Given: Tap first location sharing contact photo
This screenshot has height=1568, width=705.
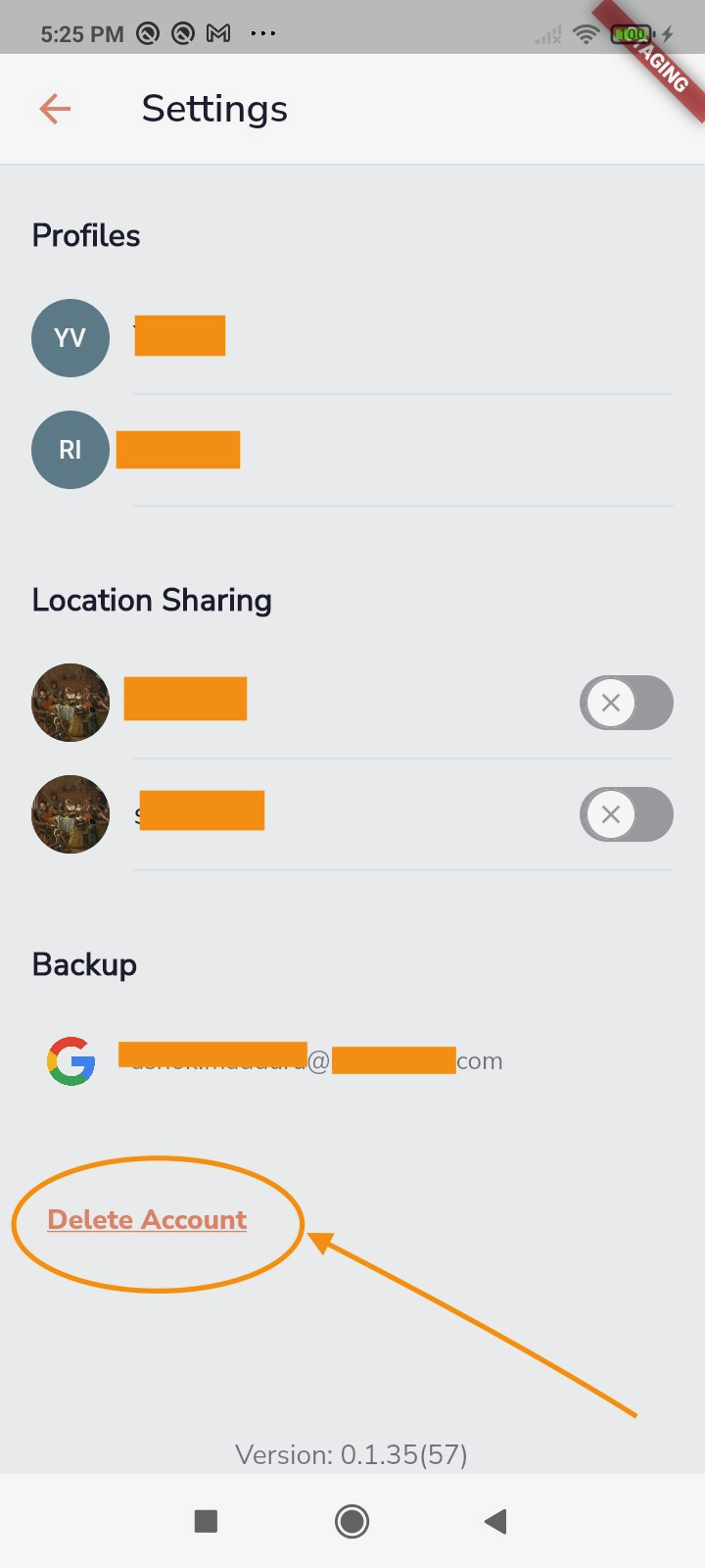Looking at the screenshot, I should pyautogui.click(x=70, y=703).
